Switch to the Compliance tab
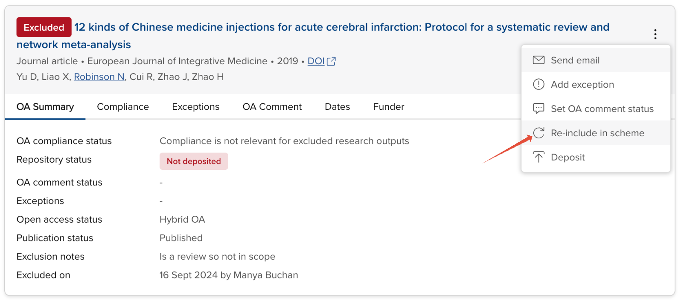 [123, 107]
